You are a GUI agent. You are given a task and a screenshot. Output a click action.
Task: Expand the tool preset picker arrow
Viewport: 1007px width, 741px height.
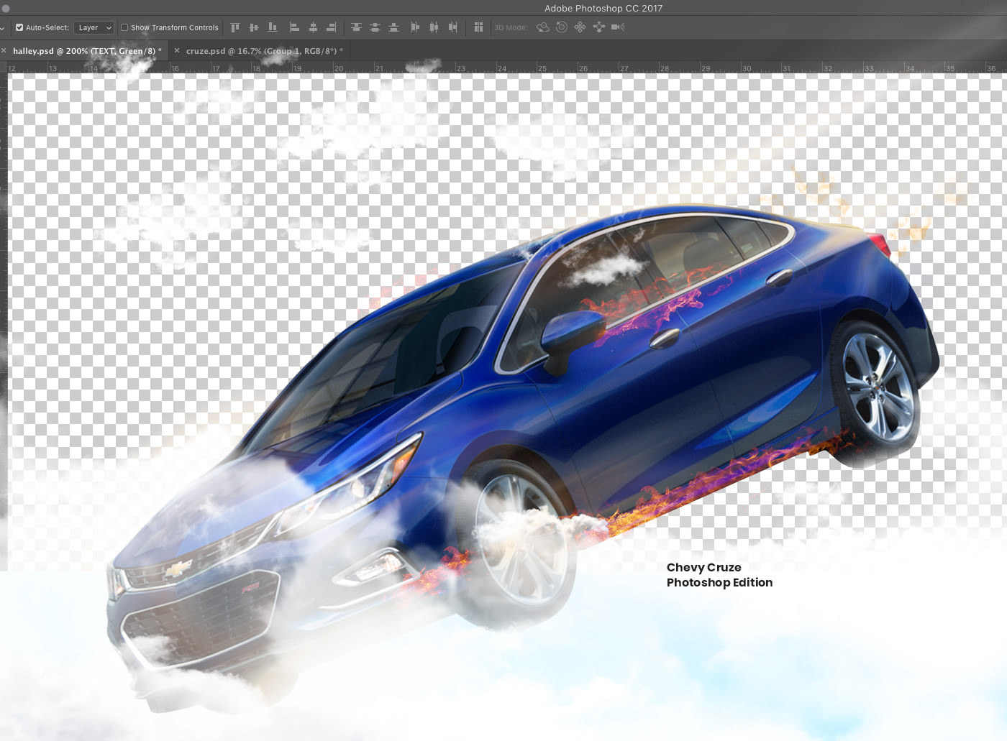coord(3,27)
